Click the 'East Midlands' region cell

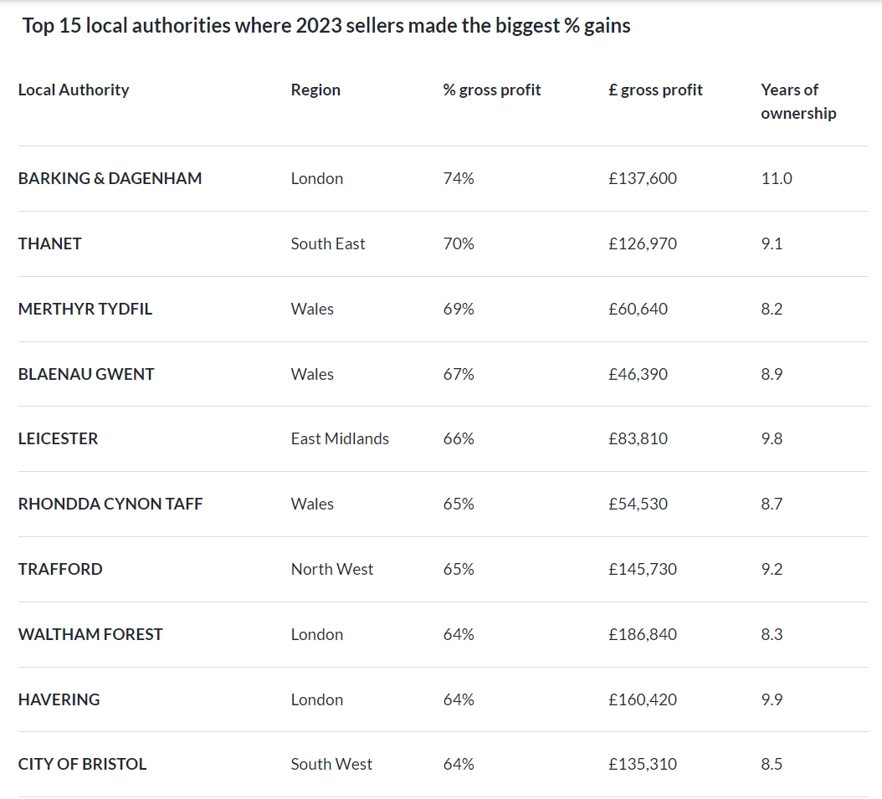pos(340,438)
